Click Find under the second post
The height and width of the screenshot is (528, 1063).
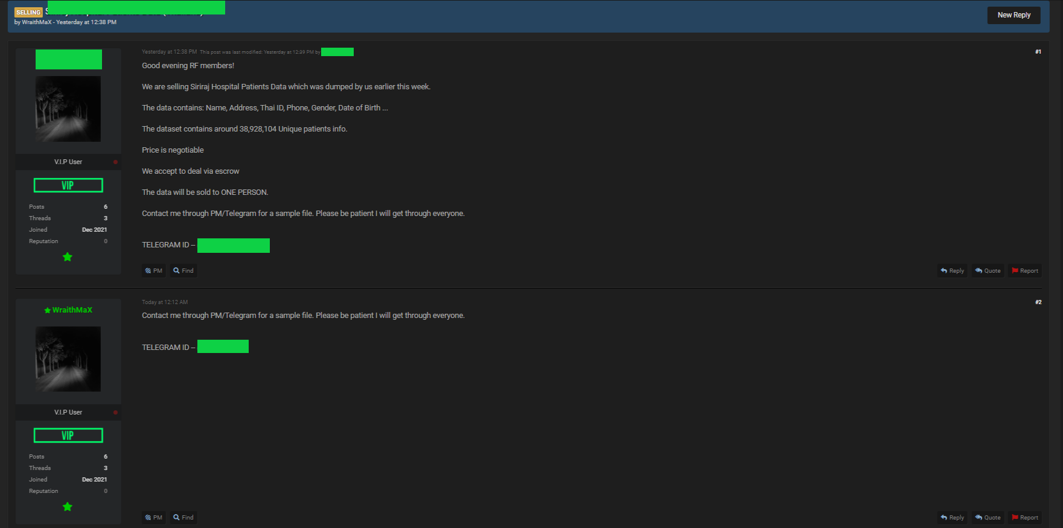(x=184, y=518)
